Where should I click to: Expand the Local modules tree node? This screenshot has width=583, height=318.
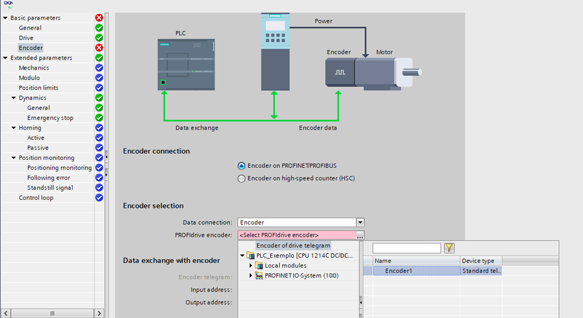tap(251, 266)
